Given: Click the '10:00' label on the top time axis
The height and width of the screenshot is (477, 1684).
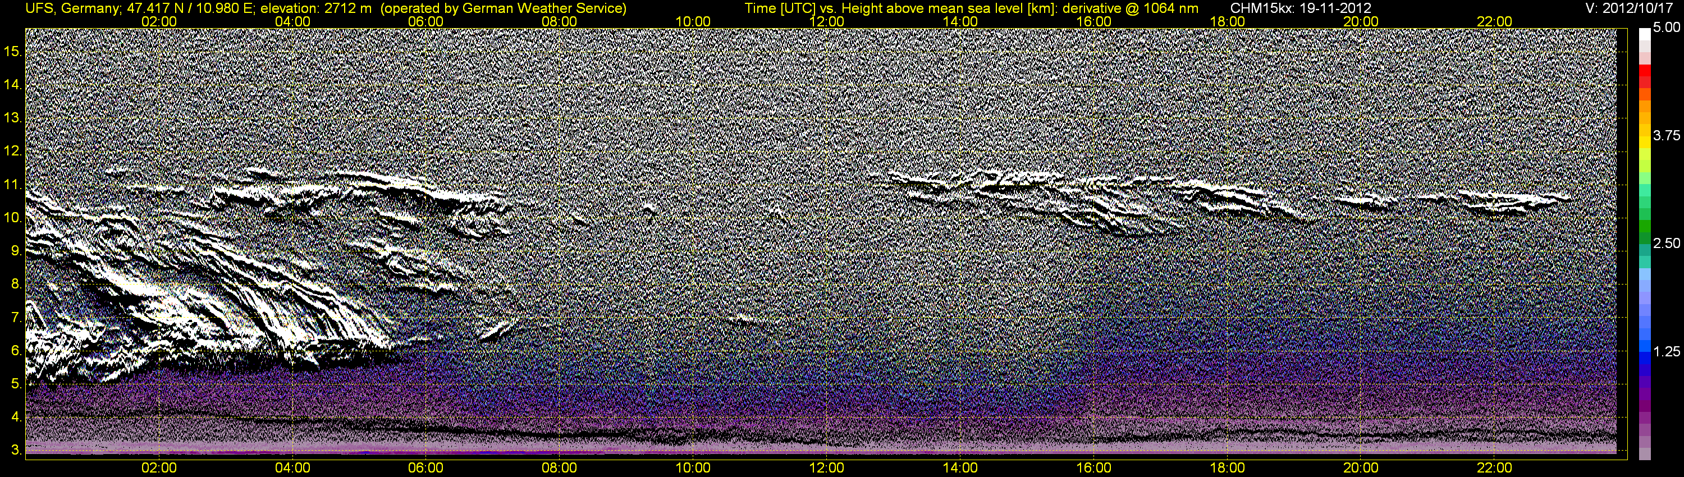Looking at the screenshot, I should click(693, 21).
